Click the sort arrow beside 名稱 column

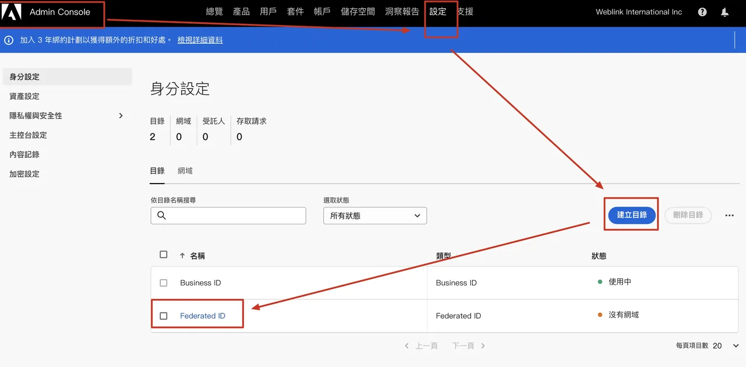182,256
